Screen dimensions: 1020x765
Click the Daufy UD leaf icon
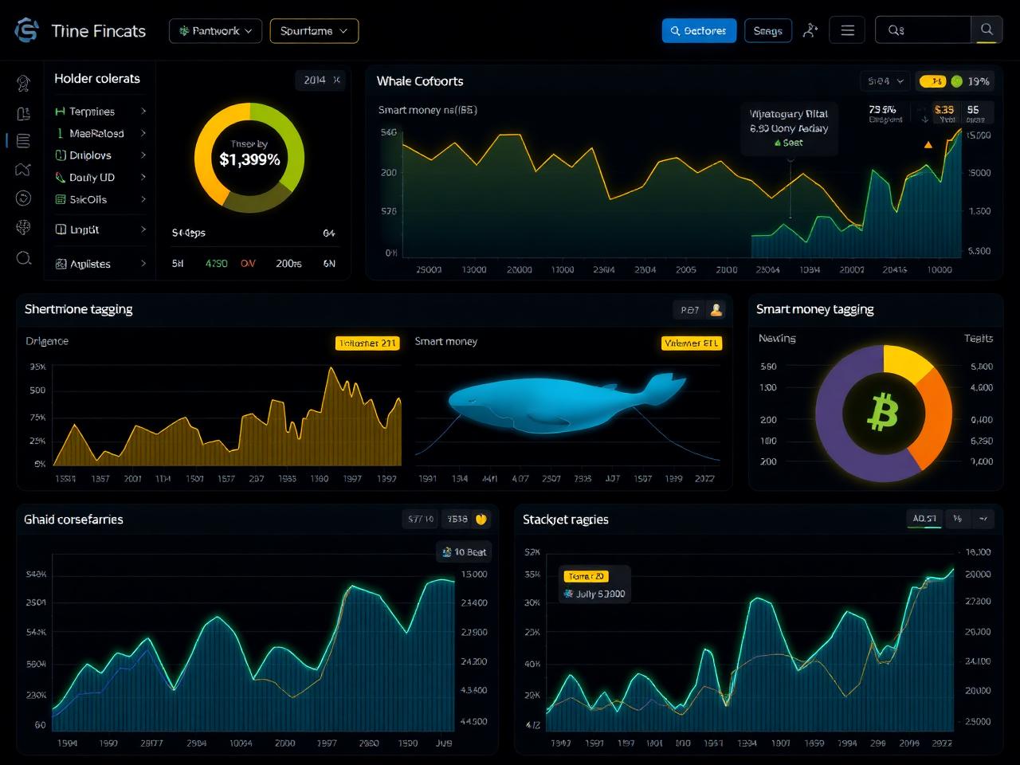[x=60, y=177]
